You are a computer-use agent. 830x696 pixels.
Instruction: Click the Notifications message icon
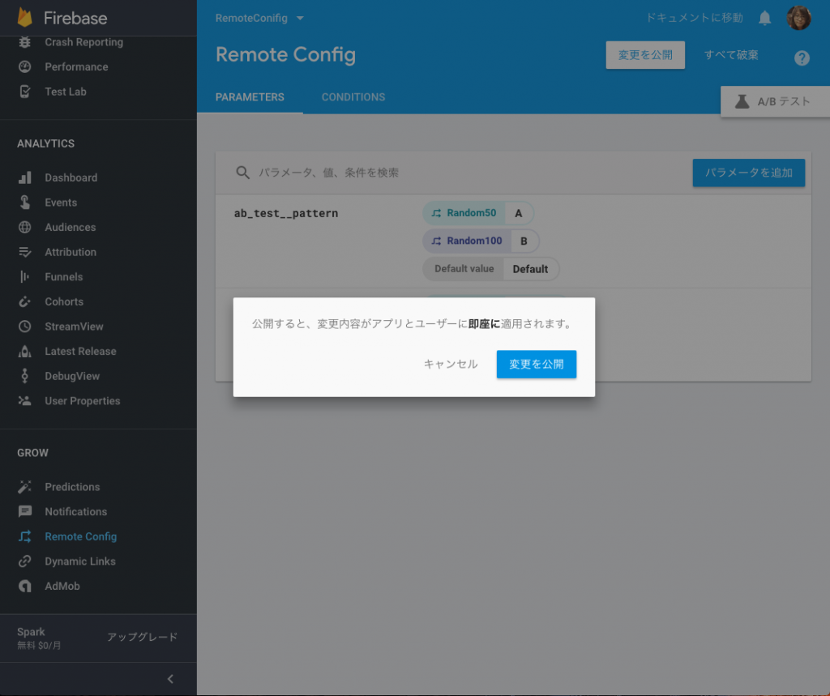tap(25, 511)
